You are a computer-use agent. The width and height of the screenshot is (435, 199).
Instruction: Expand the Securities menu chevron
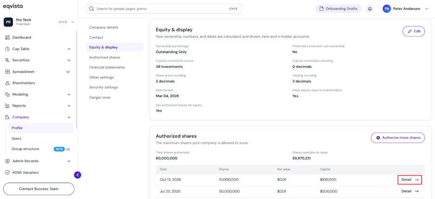click(x=69, y=60)
